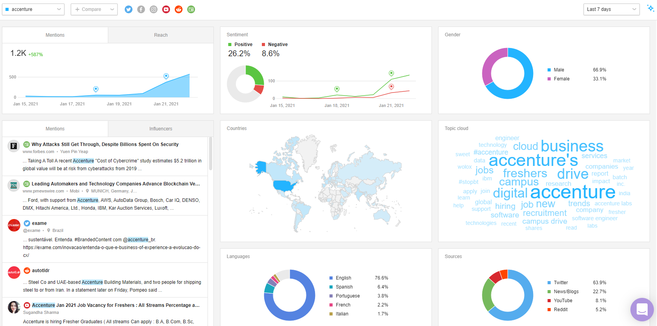
Task: Click the Spanish language legend entry
Action: pyautogui.click(x=359, y=287)
